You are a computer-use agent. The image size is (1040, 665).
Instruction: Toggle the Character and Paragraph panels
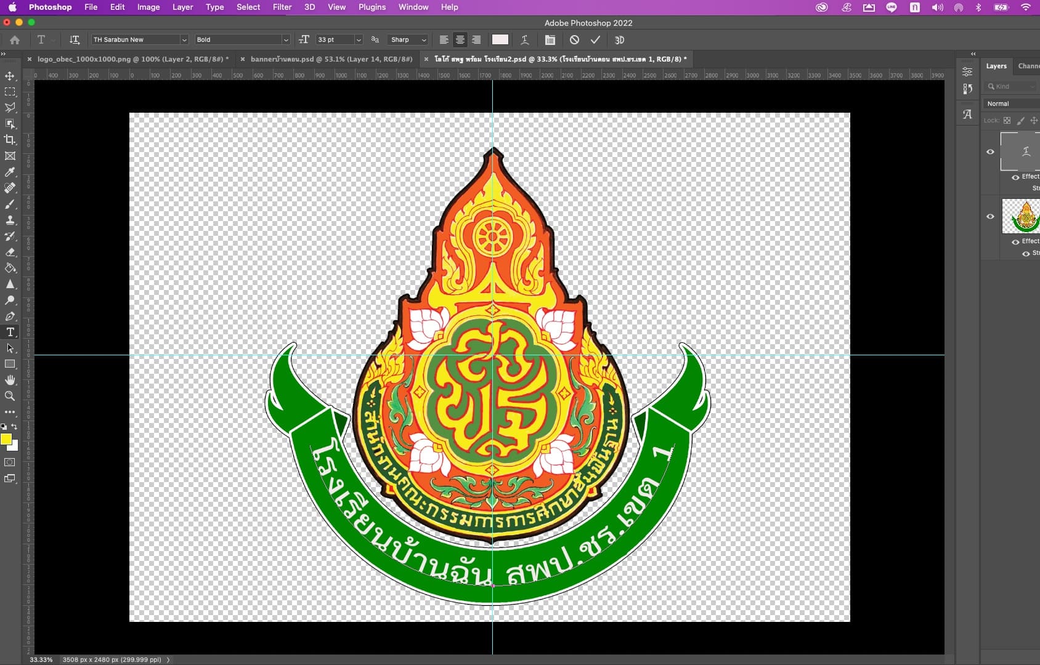coord(550,39)
